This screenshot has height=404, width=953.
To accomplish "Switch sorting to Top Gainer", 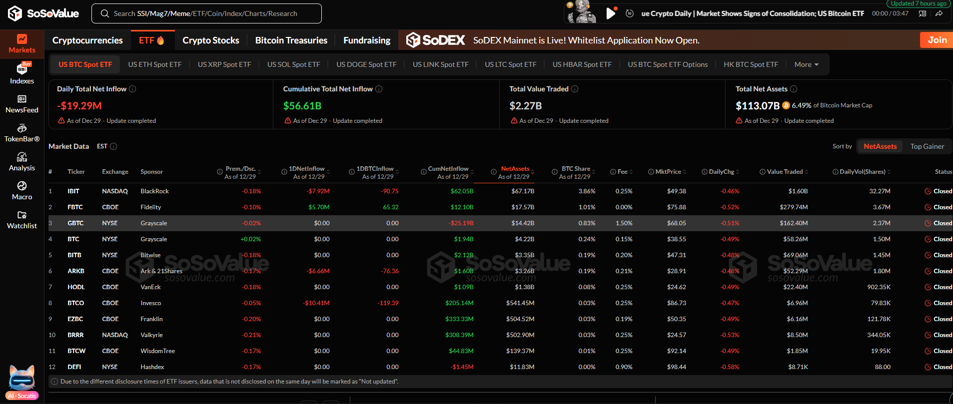I will (x=927, y=146).
